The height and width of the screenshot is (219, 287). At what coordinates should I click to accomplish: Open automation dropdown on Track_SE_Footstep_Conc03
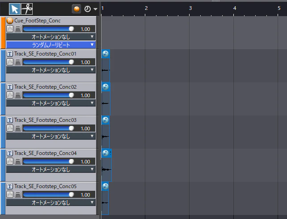(x=51, y=136)
